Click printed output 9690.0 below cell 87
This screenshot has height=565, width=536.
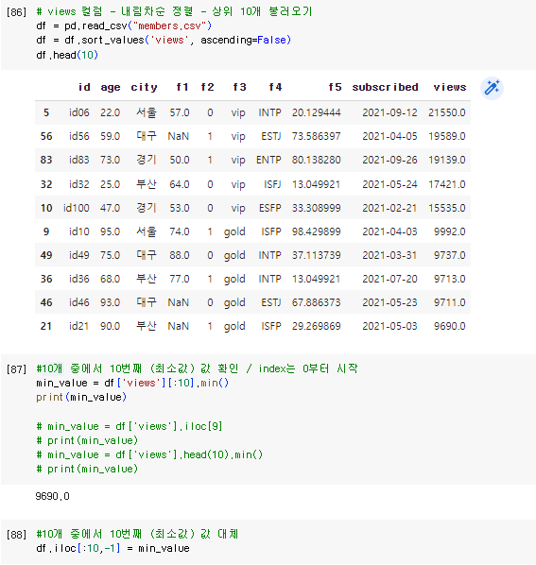tap(52, 497)
